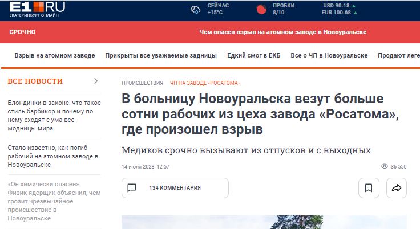Click the E1.RU site logo
Viewport: 420px width, 229px height.
tap(37, 9)
